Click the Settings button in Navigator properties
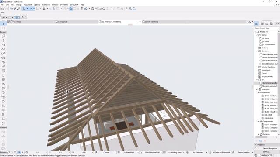 [x=266, y=152]
